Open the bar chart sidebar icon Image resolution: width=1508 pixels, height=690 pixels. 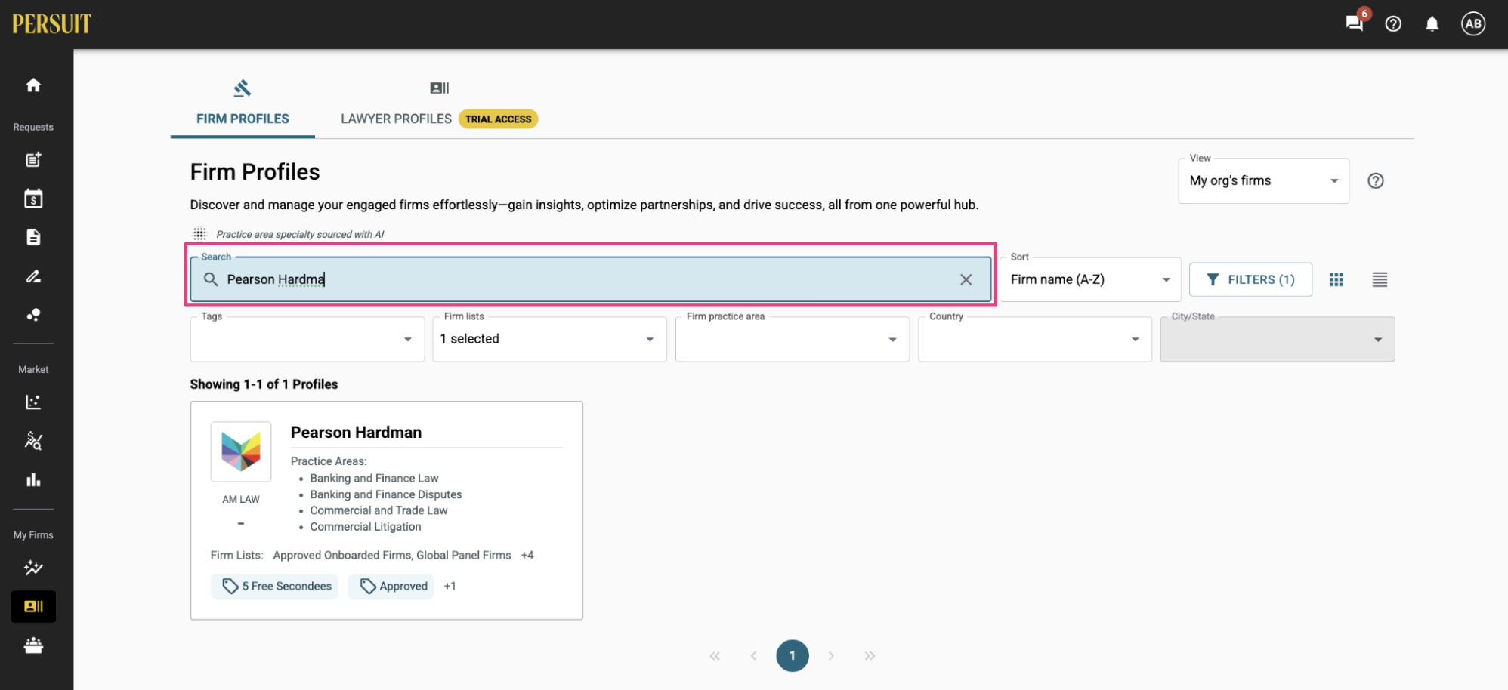tap(33, 480)
